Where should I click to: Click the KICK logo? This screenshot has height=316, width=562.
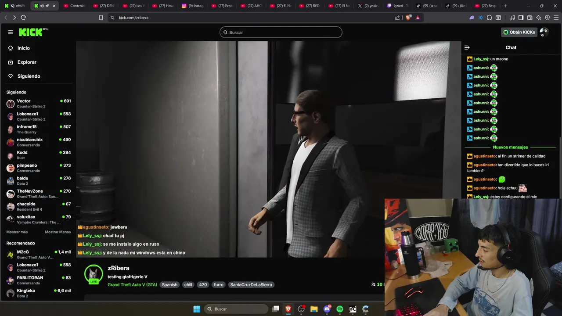coord(33,32)
